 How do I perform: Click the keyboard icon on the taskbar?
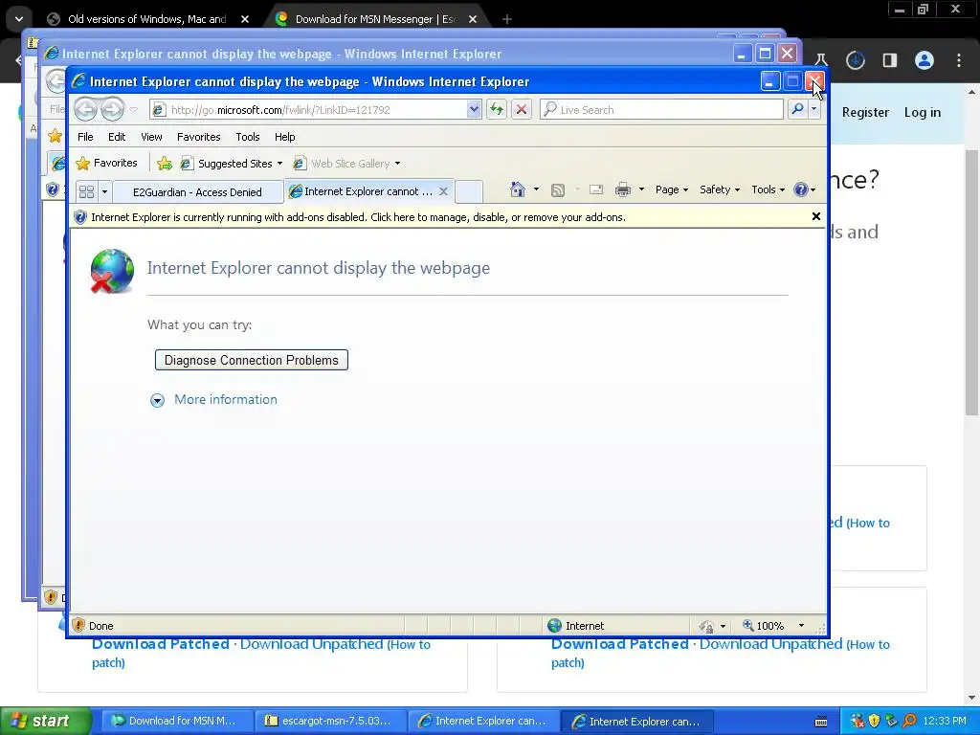coord(821,722)
